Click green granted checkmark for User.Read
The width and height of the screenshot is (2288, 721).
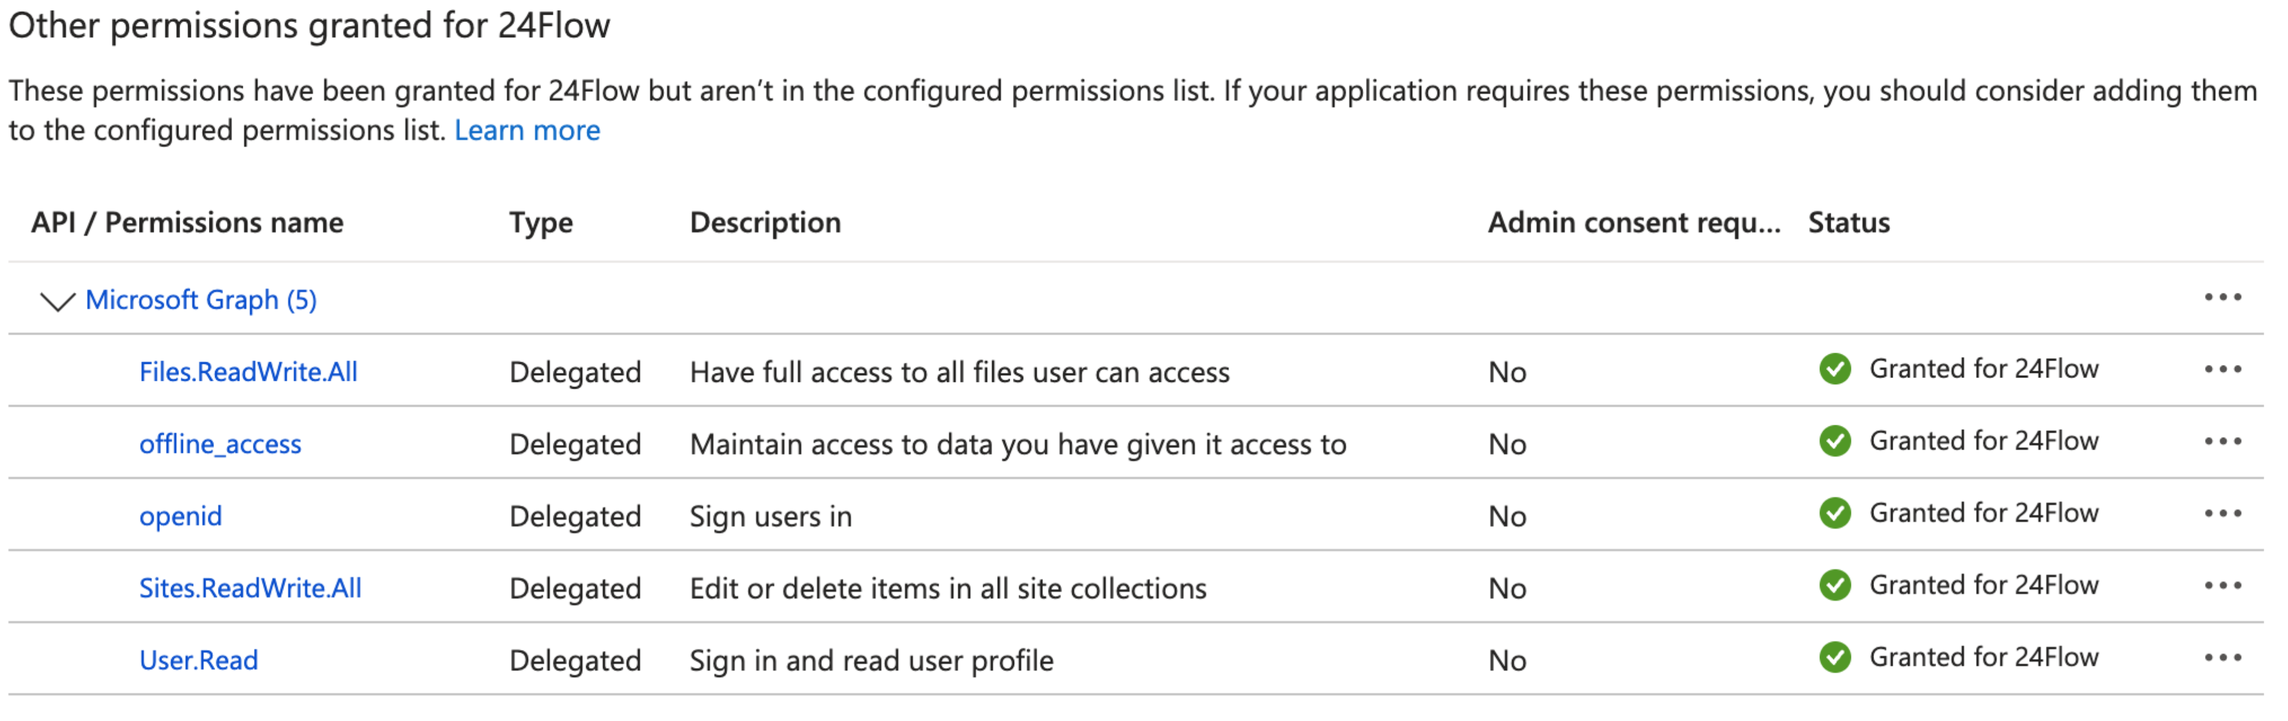[x=1834, y=657]
